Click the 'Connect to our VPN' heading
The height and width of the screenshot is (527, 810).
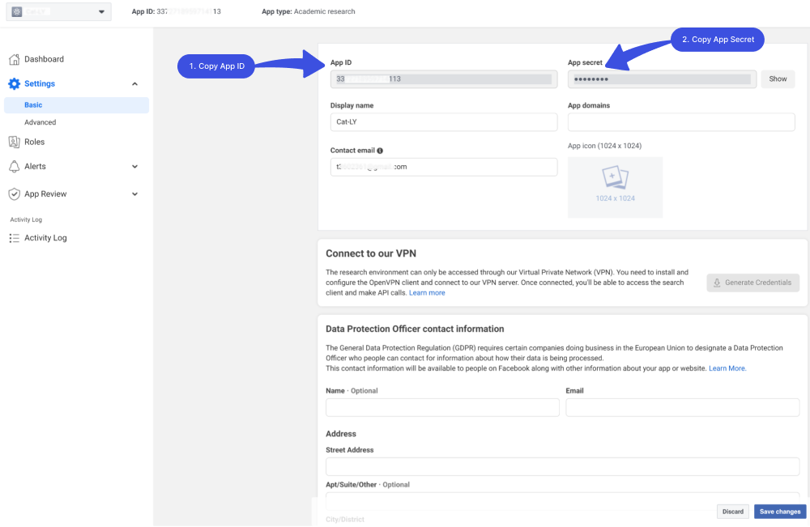[x=371, y=253]
